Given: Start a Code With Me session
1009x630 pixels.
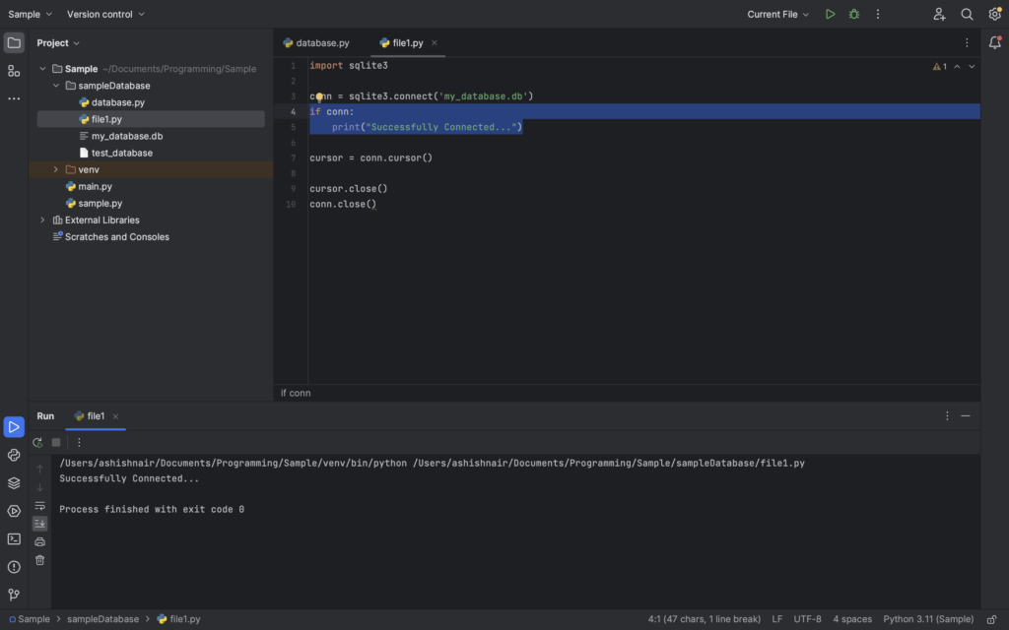Looking at the screenshot, I should (x=939, y=14).
